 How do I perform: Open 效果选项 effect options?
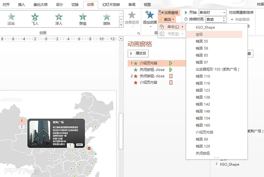pos(132,18)
